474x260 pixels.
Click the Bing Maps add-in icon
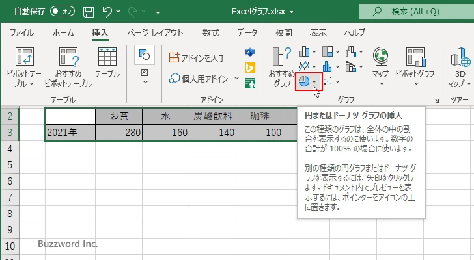[250, 68]
